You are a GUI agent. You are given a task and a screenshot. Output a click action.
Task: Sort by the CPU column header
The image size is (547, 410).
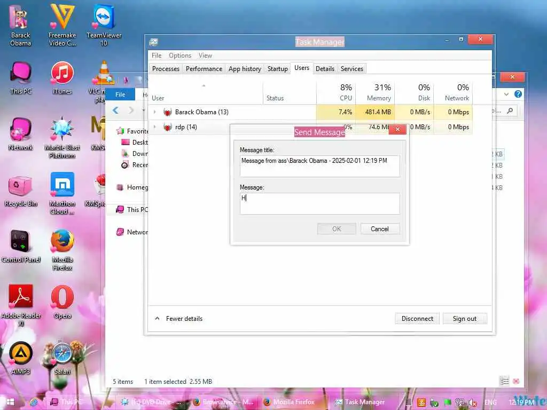336,92
